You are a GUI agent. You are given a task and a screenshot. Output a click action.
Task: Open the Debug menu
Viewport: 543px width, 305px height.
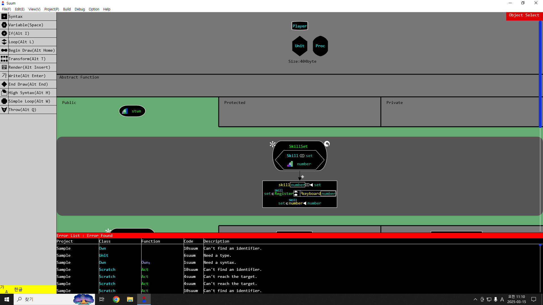pos(79,9)
